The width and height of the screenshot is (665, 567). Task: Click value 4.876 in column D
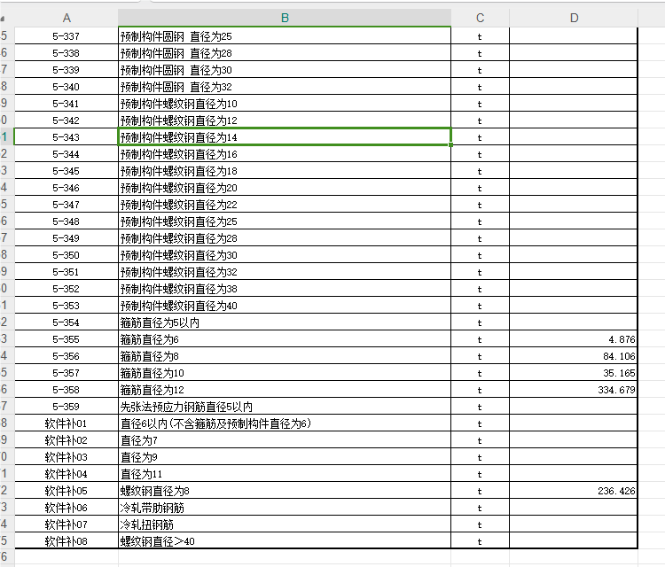point(622,339)
